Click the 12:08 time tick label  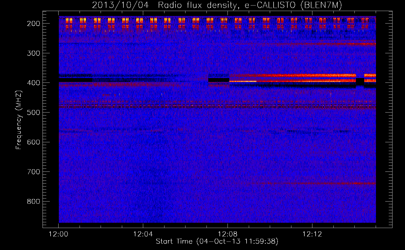pyautogui.click(x=228, y=234)
